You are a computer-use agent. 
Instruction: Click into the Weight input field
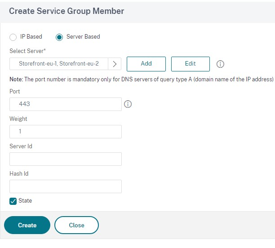tap(66, 132)
